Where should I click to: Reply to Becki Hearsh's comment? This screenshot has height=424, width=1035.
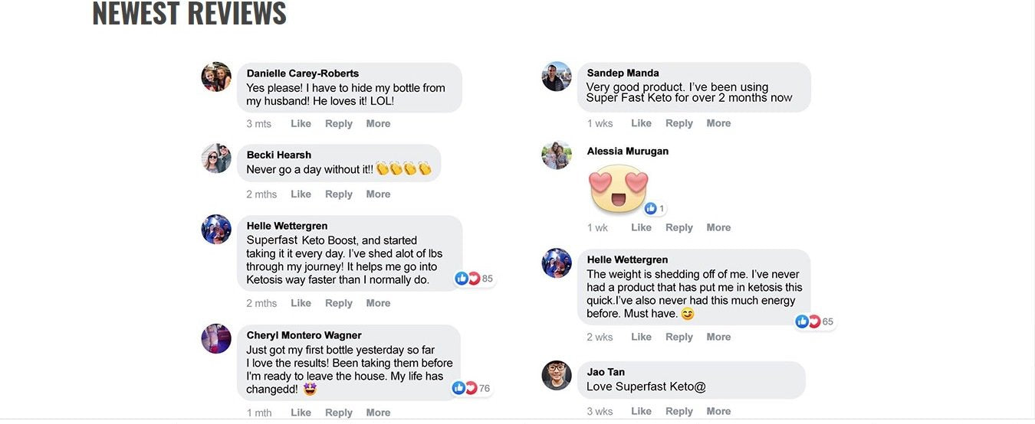pyautogui.click(x=338, y=194)
